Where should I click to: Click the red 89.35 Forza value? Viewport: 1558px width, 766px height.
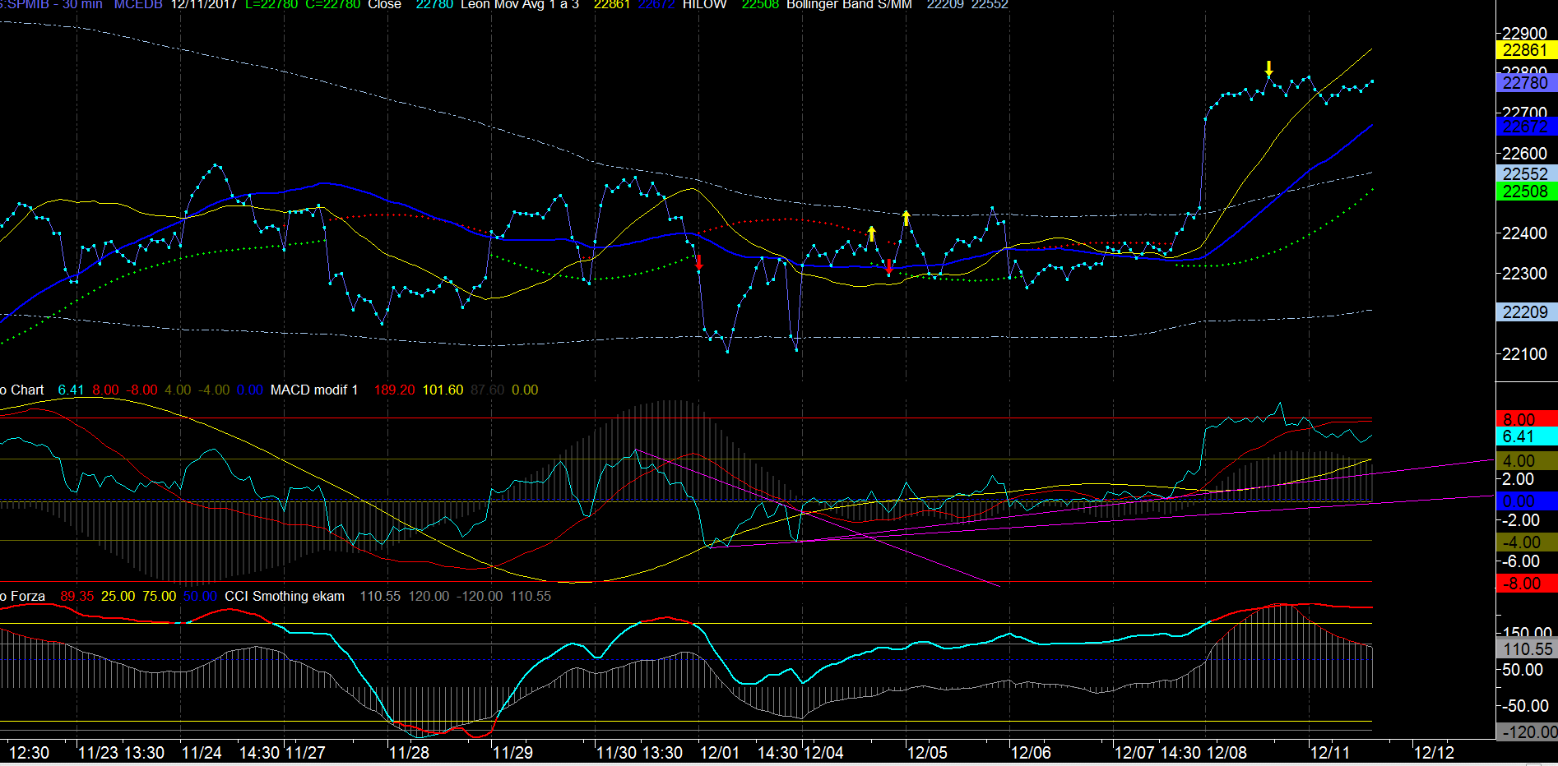coord(77,596)
